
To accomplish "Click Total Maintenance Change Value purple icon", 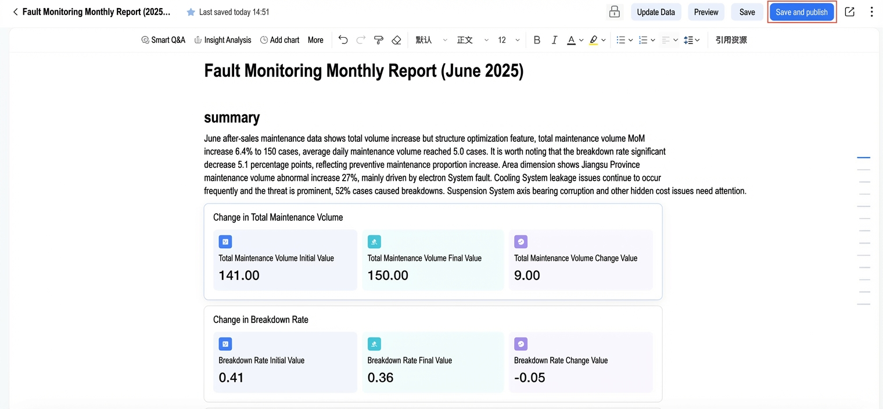I will point(521,242).
